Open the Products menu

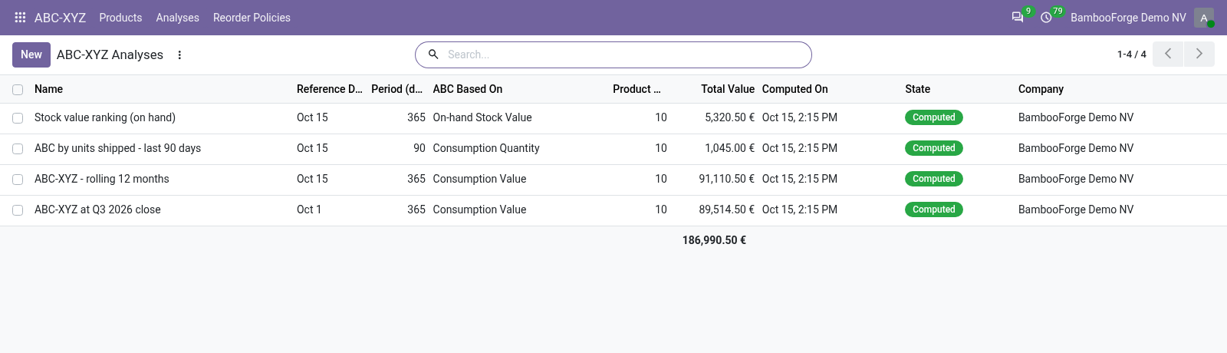(x=120, y=18)
